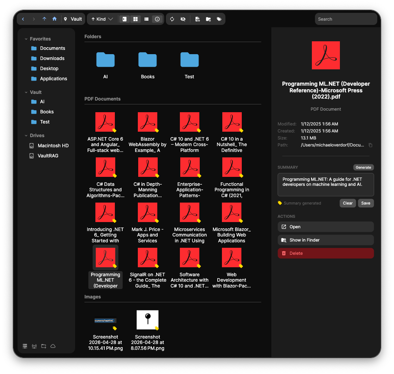The image size is (394, 374).
Task: Collapse the Vault sidebar section
Action: point(26,92)
